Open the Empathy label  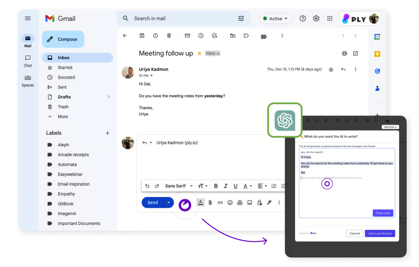66,194
